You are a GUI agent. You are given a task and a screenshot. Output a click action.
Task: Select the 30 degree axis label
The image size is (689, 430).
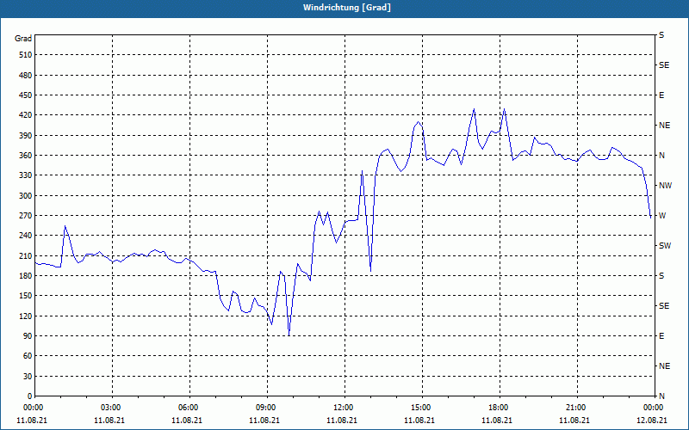click(x=28, y=376)
